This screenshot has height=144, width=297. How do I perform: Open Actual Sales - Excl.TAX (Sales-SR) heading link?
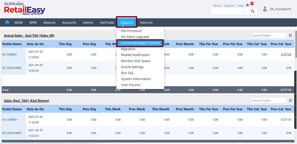click(29, 35)
